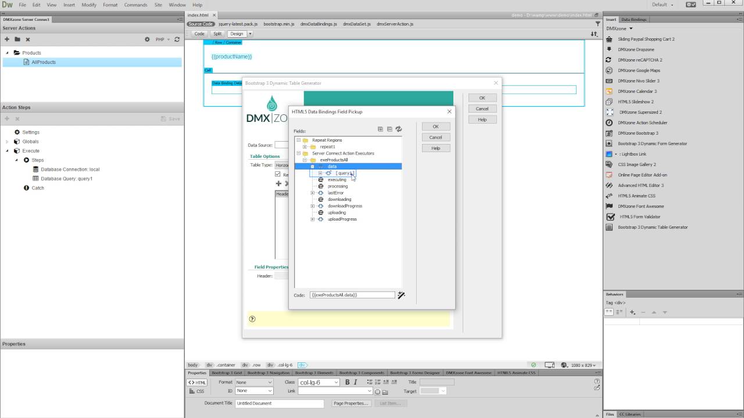
Task: Open Server Connect settings gear icon
Action: click(x=147, y=39)
